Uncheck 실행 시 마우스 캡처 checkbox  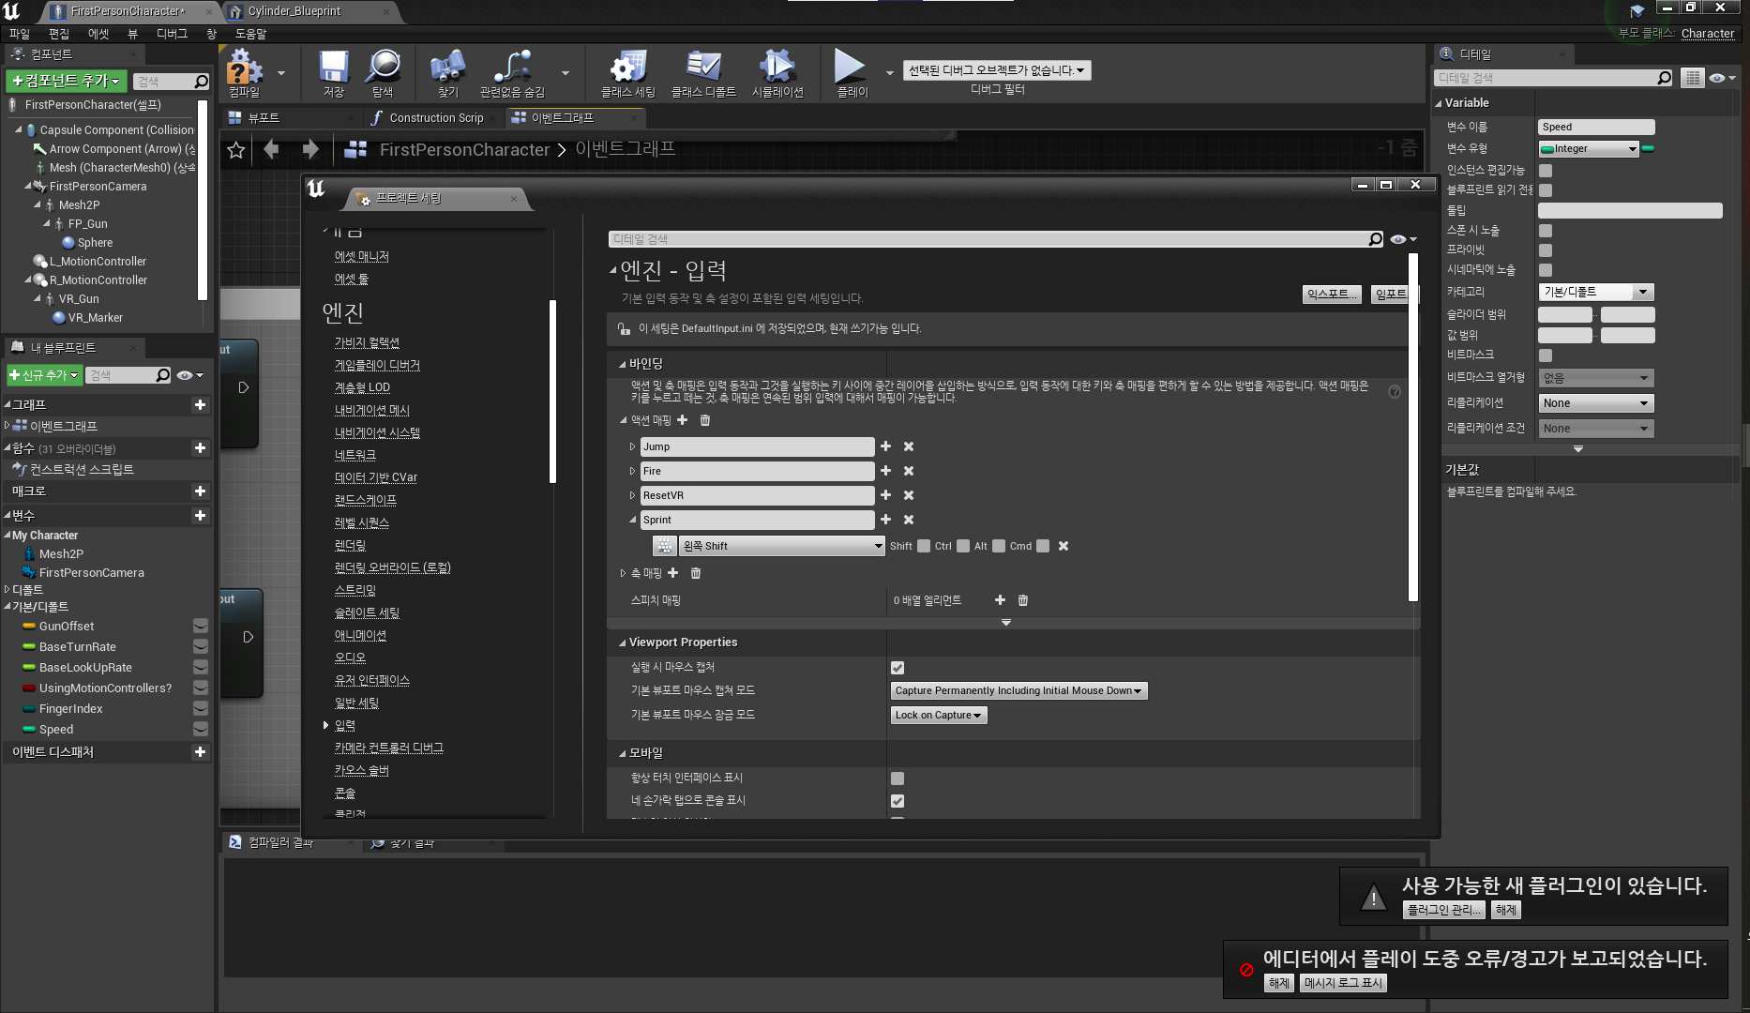click(x=898, y=668)
